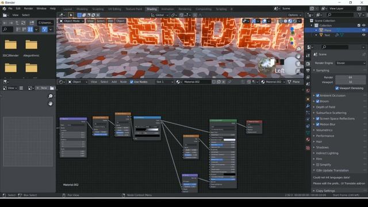Open the Render menu

click(28, 9)
